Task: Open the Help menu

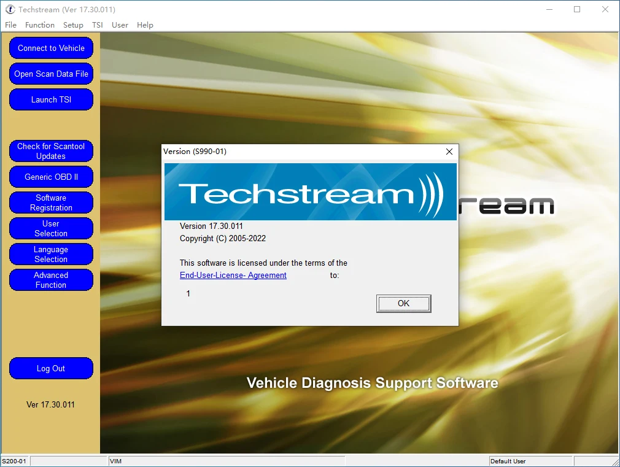Action: tap(145, 25)
